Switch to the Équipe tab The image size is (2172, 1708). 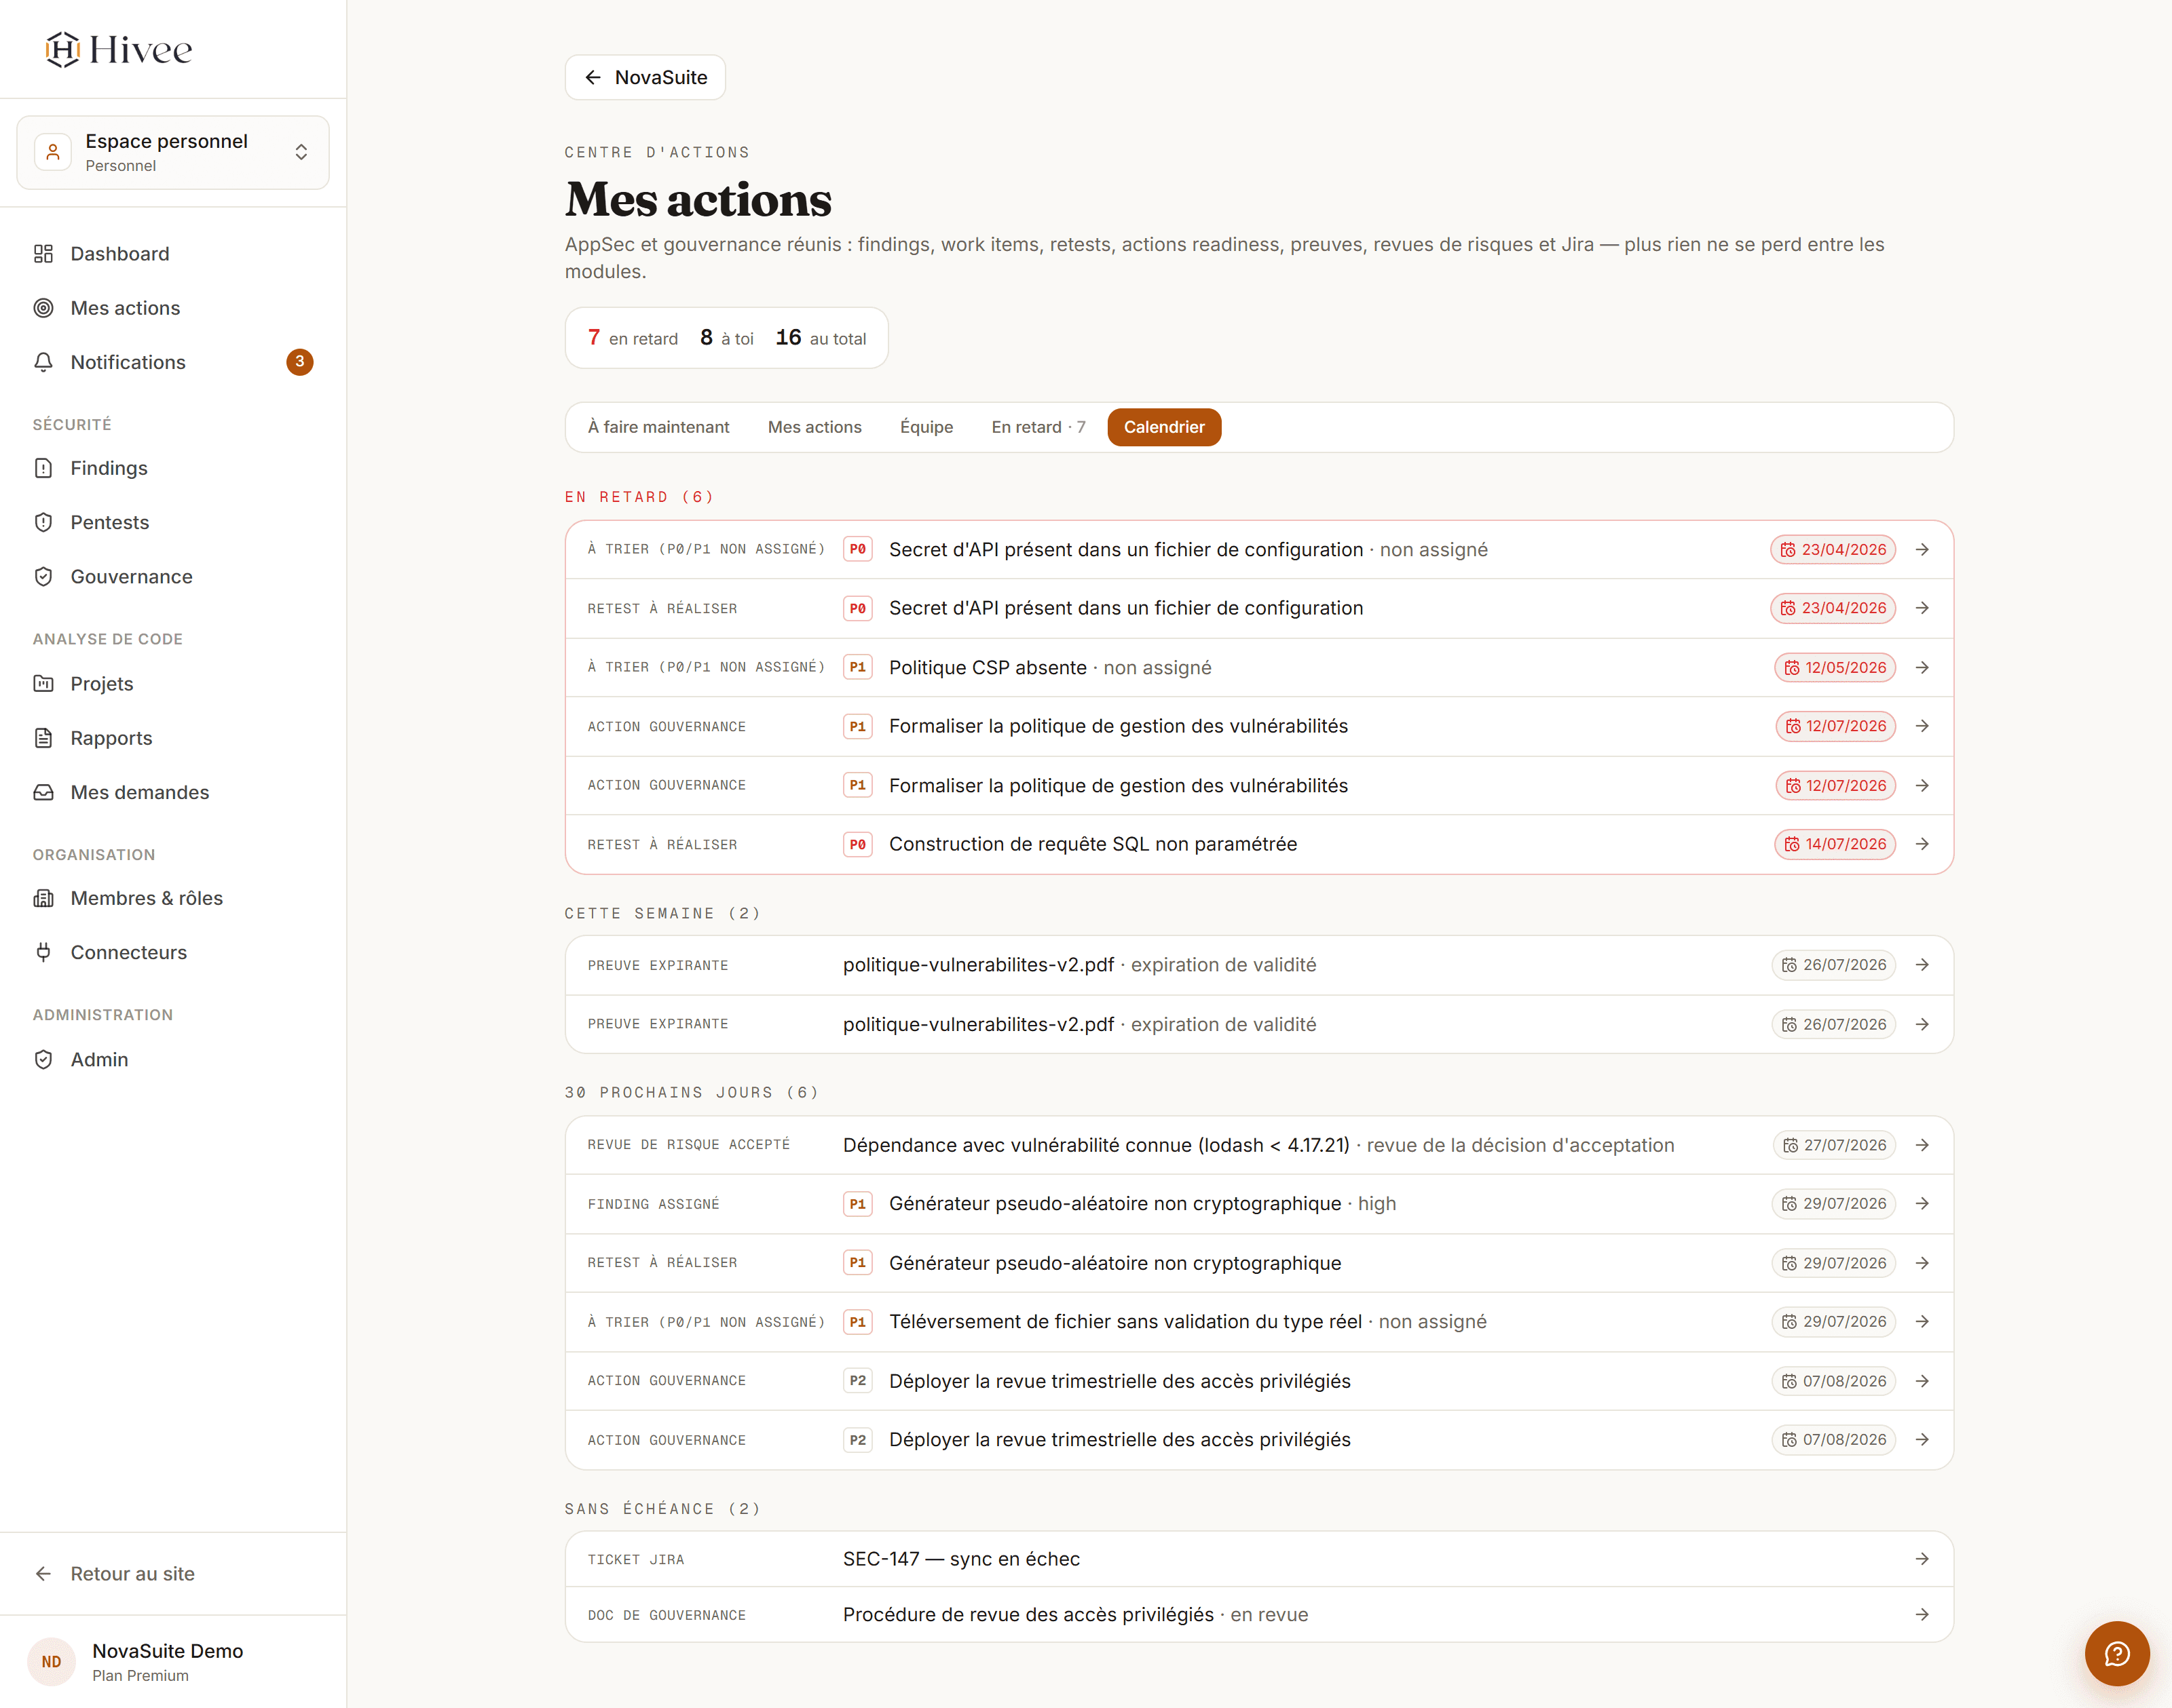coord(926,427)
